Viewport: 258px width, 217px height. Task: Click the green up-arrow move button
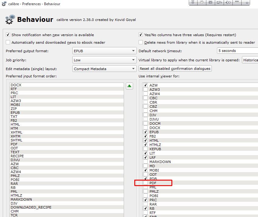(129, 86)
